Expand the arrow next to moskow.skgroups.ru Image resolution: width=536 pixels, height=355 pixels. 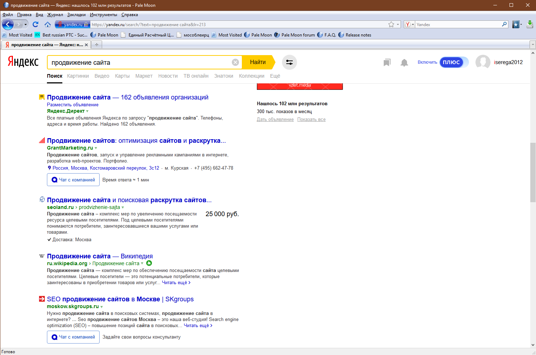(x=102, y=307)
